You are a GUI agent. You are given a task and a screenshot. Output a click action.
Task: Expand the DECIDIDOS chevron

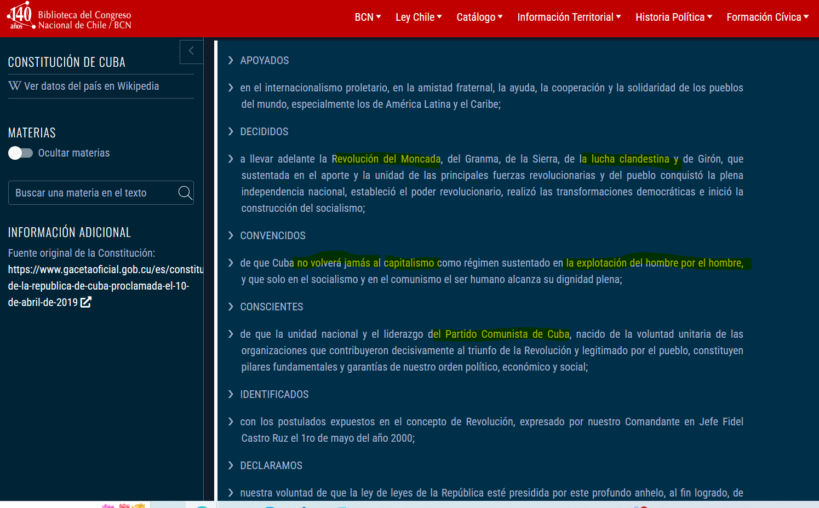point(231,131)
